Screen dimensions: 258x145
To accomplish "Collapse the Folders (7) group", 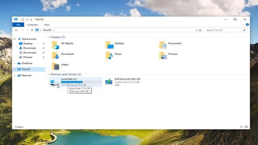I will [x=48, y=37].
